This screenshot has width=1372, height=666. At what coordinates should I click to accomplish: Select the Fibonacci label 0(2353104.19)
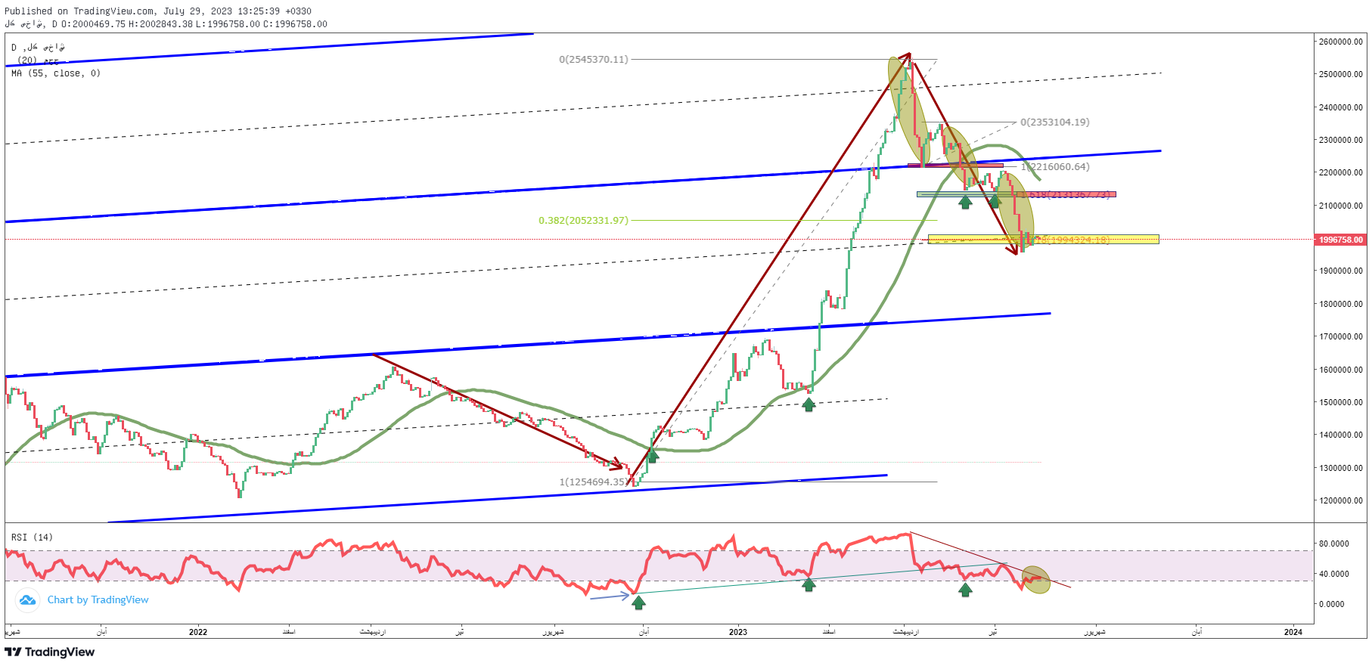(1054, 122)
